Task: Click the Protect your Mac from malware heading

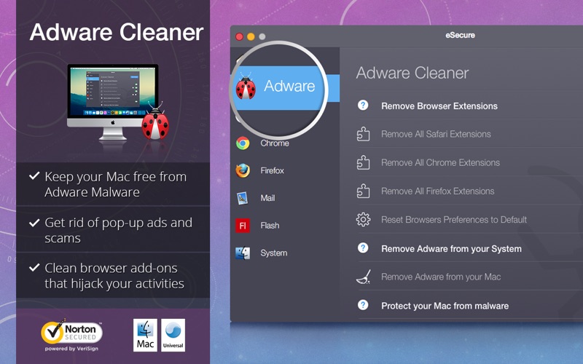Action: click(x=445, y=306)
